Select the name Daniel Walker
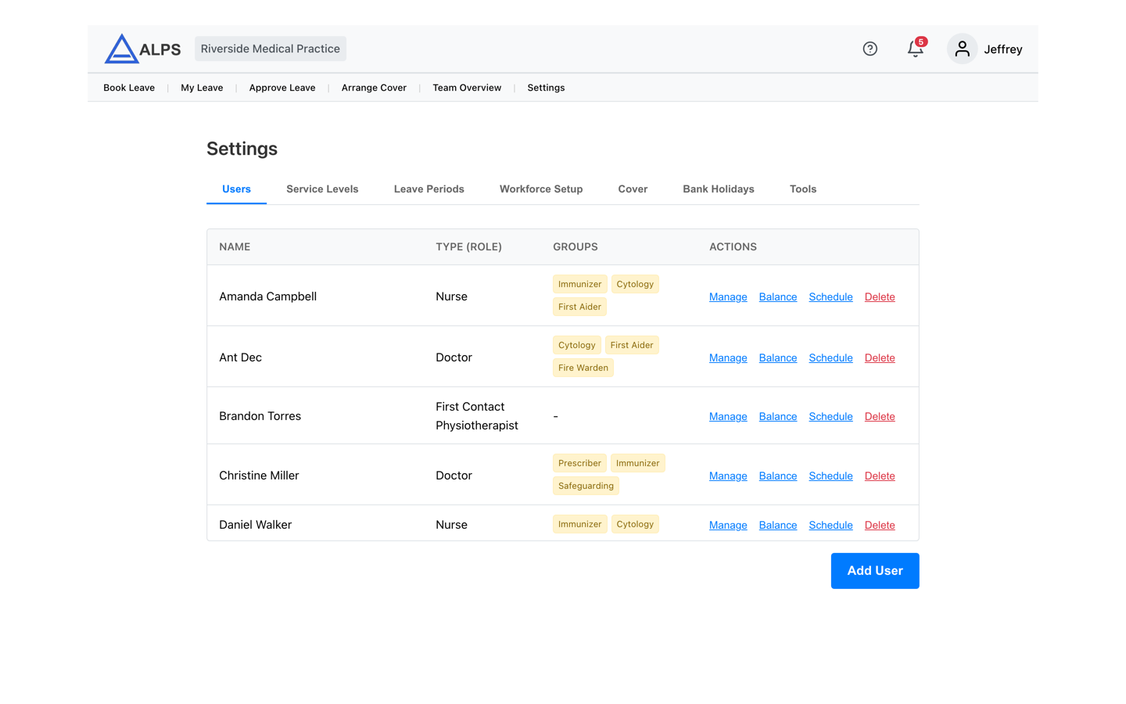 pos(255,525)
